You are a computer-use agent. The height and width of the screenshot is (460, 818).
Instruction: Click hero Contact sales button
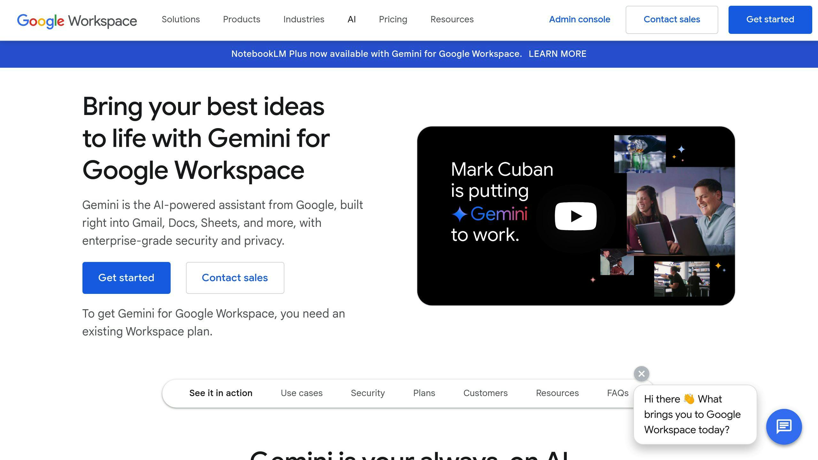click(235, 278)
